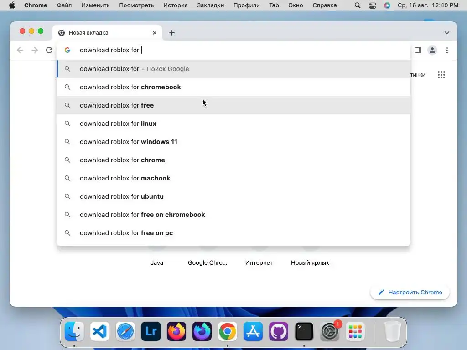Pick suggestion 'download roblox for linux'
The height and width of the screenshot is (350, 467).
click(233, 124)
